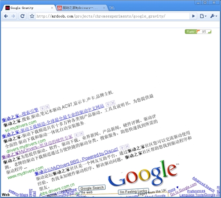Click the Go arrow beside the address bar

[194, 16]
